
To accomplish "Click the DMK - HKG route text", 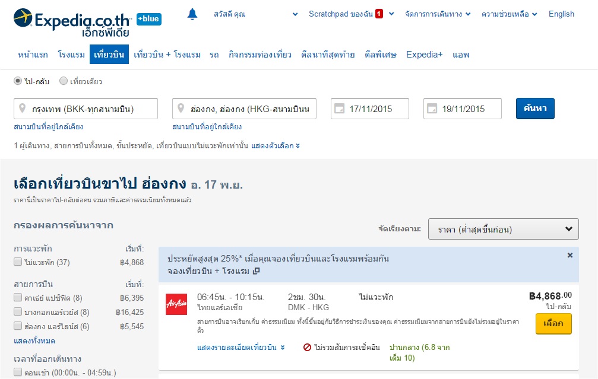I will (x=308, y=307).
